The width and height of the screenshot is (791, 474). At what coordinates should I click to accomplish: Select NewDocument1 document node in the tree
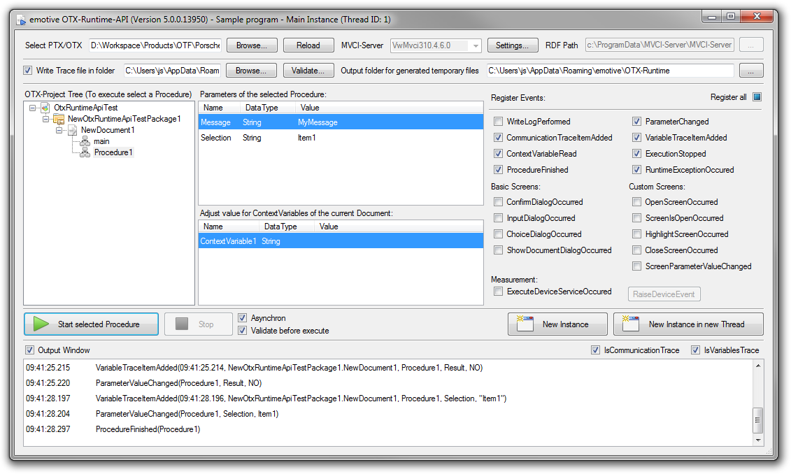tap(107, 130)
